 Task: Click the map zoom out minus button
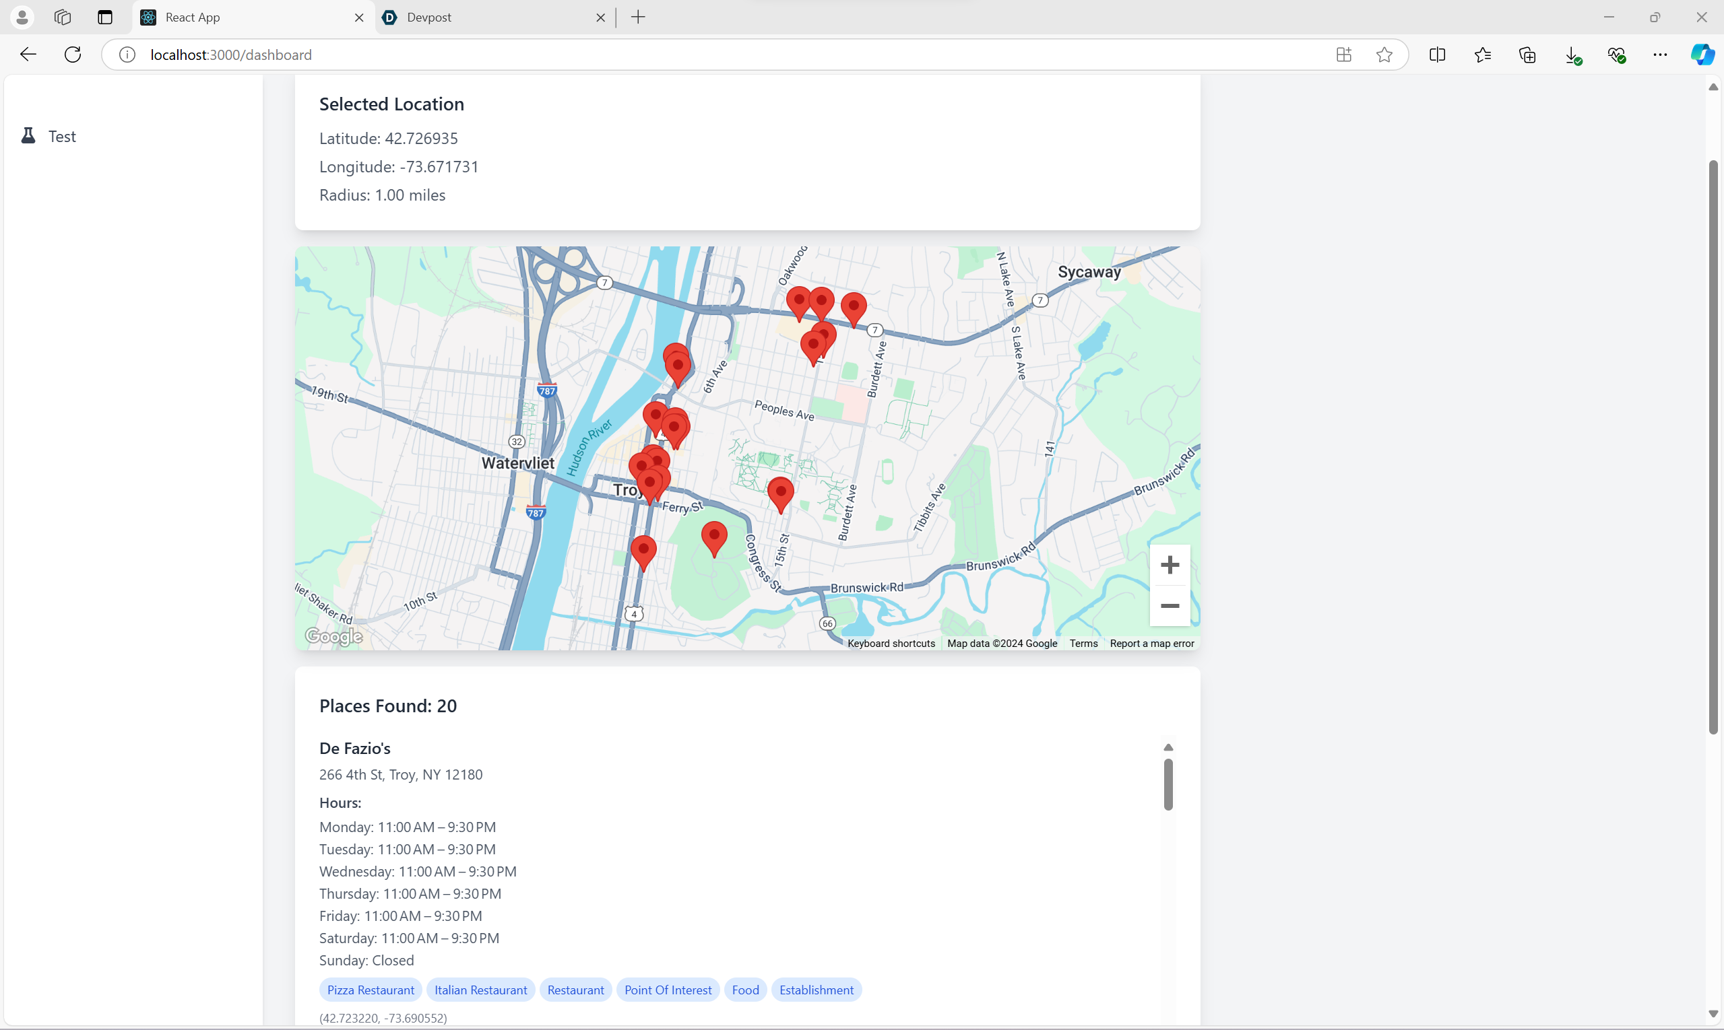pyautogui.click(x=1170, y=606)
